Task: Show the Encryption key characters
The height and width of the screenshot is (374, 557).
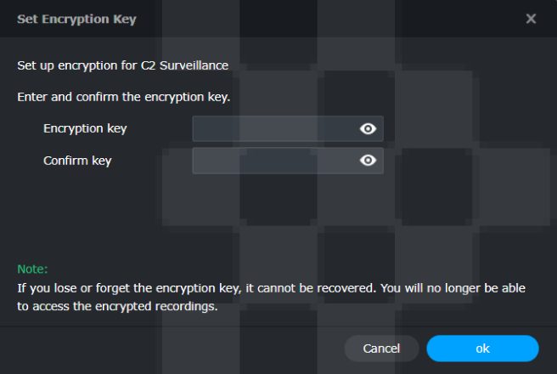Action: [368, 128]
